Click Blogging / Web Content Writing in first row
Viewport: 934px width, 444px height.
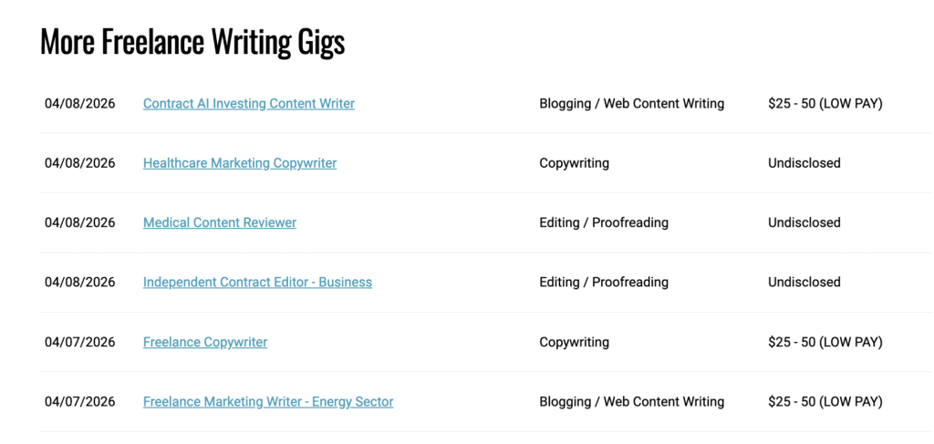point(631,104)
